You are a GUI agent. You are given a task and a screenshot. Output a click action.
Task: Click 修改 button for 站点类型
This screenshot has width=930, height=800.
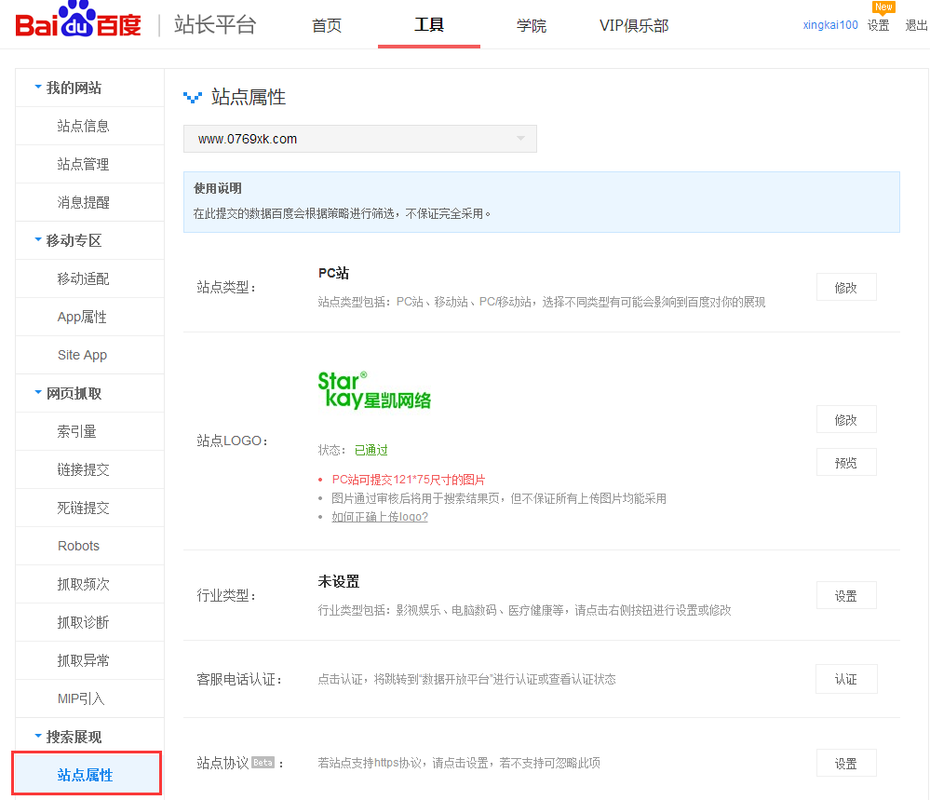click(x=845, y=288)
